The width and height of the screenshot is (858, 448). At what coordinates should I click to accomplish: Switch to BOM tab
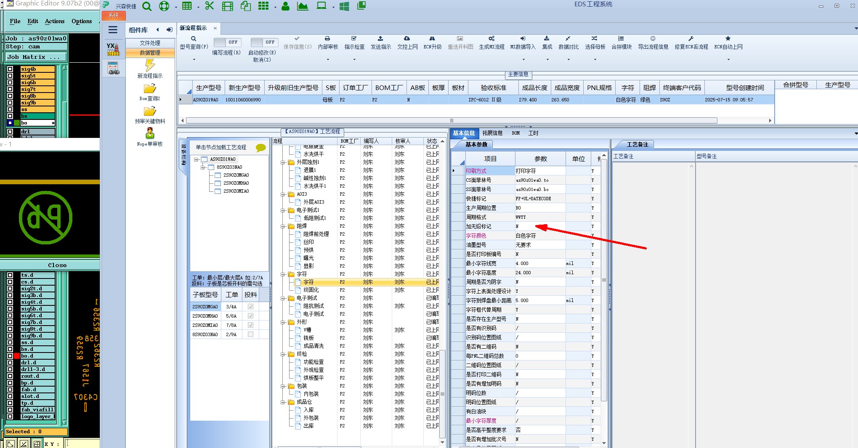[516, 133]
